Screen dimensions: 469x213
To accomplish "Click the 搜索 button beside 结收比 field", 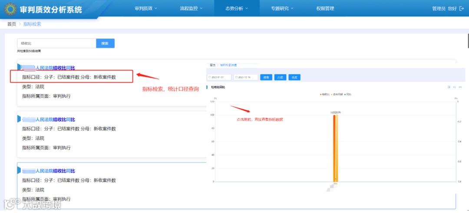I will (105, 43).
